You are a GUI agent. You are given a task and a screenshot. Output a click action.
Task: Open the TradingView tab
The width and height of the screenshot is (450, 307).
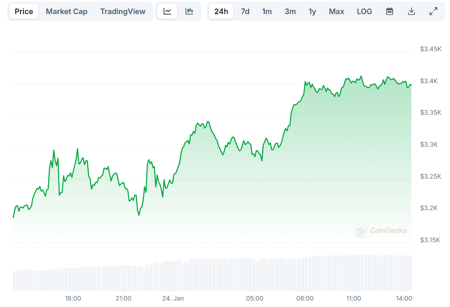coord(123,12)
